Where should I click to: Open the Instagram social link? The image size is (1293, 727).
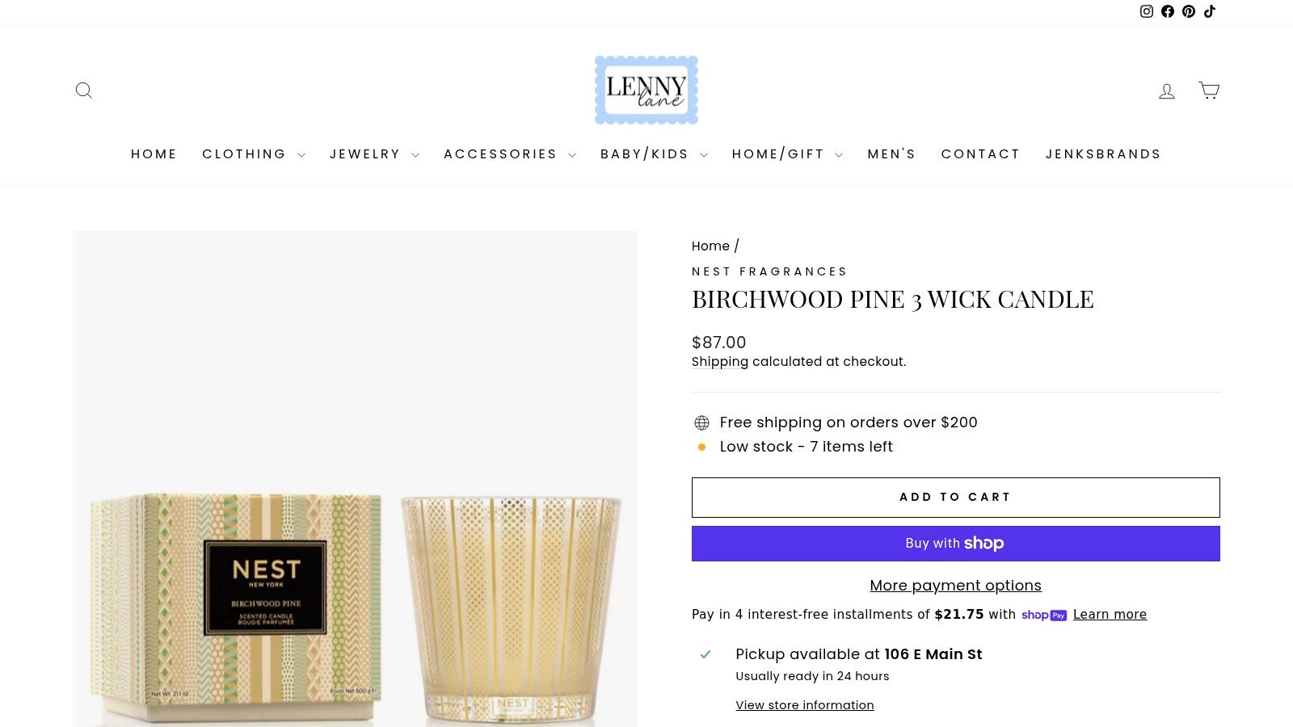(1146, 11)
